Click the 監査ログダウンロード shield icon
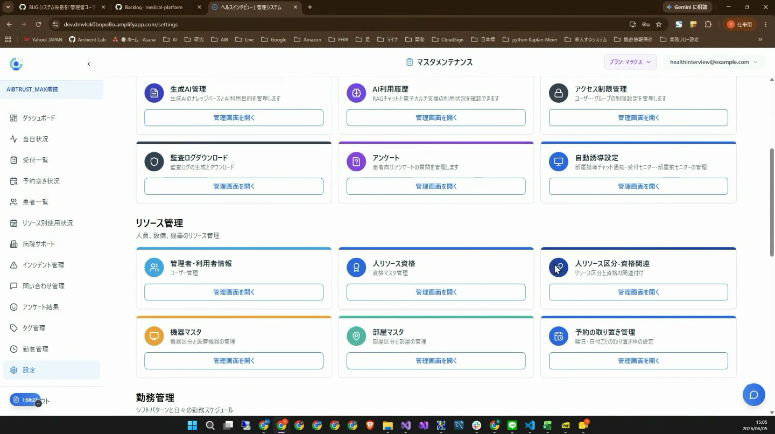 click(154, 162)
